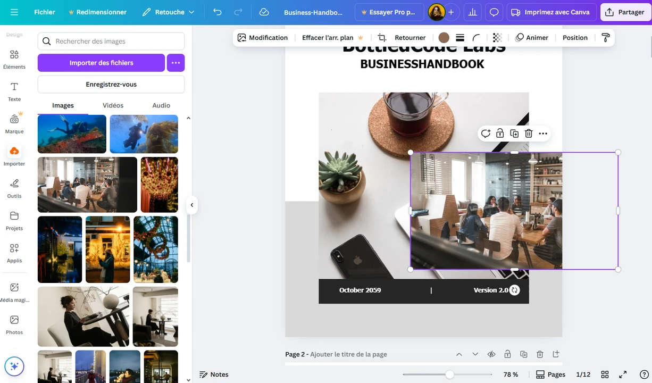Expand the Retouche dropdown

[x=169, y=12]
